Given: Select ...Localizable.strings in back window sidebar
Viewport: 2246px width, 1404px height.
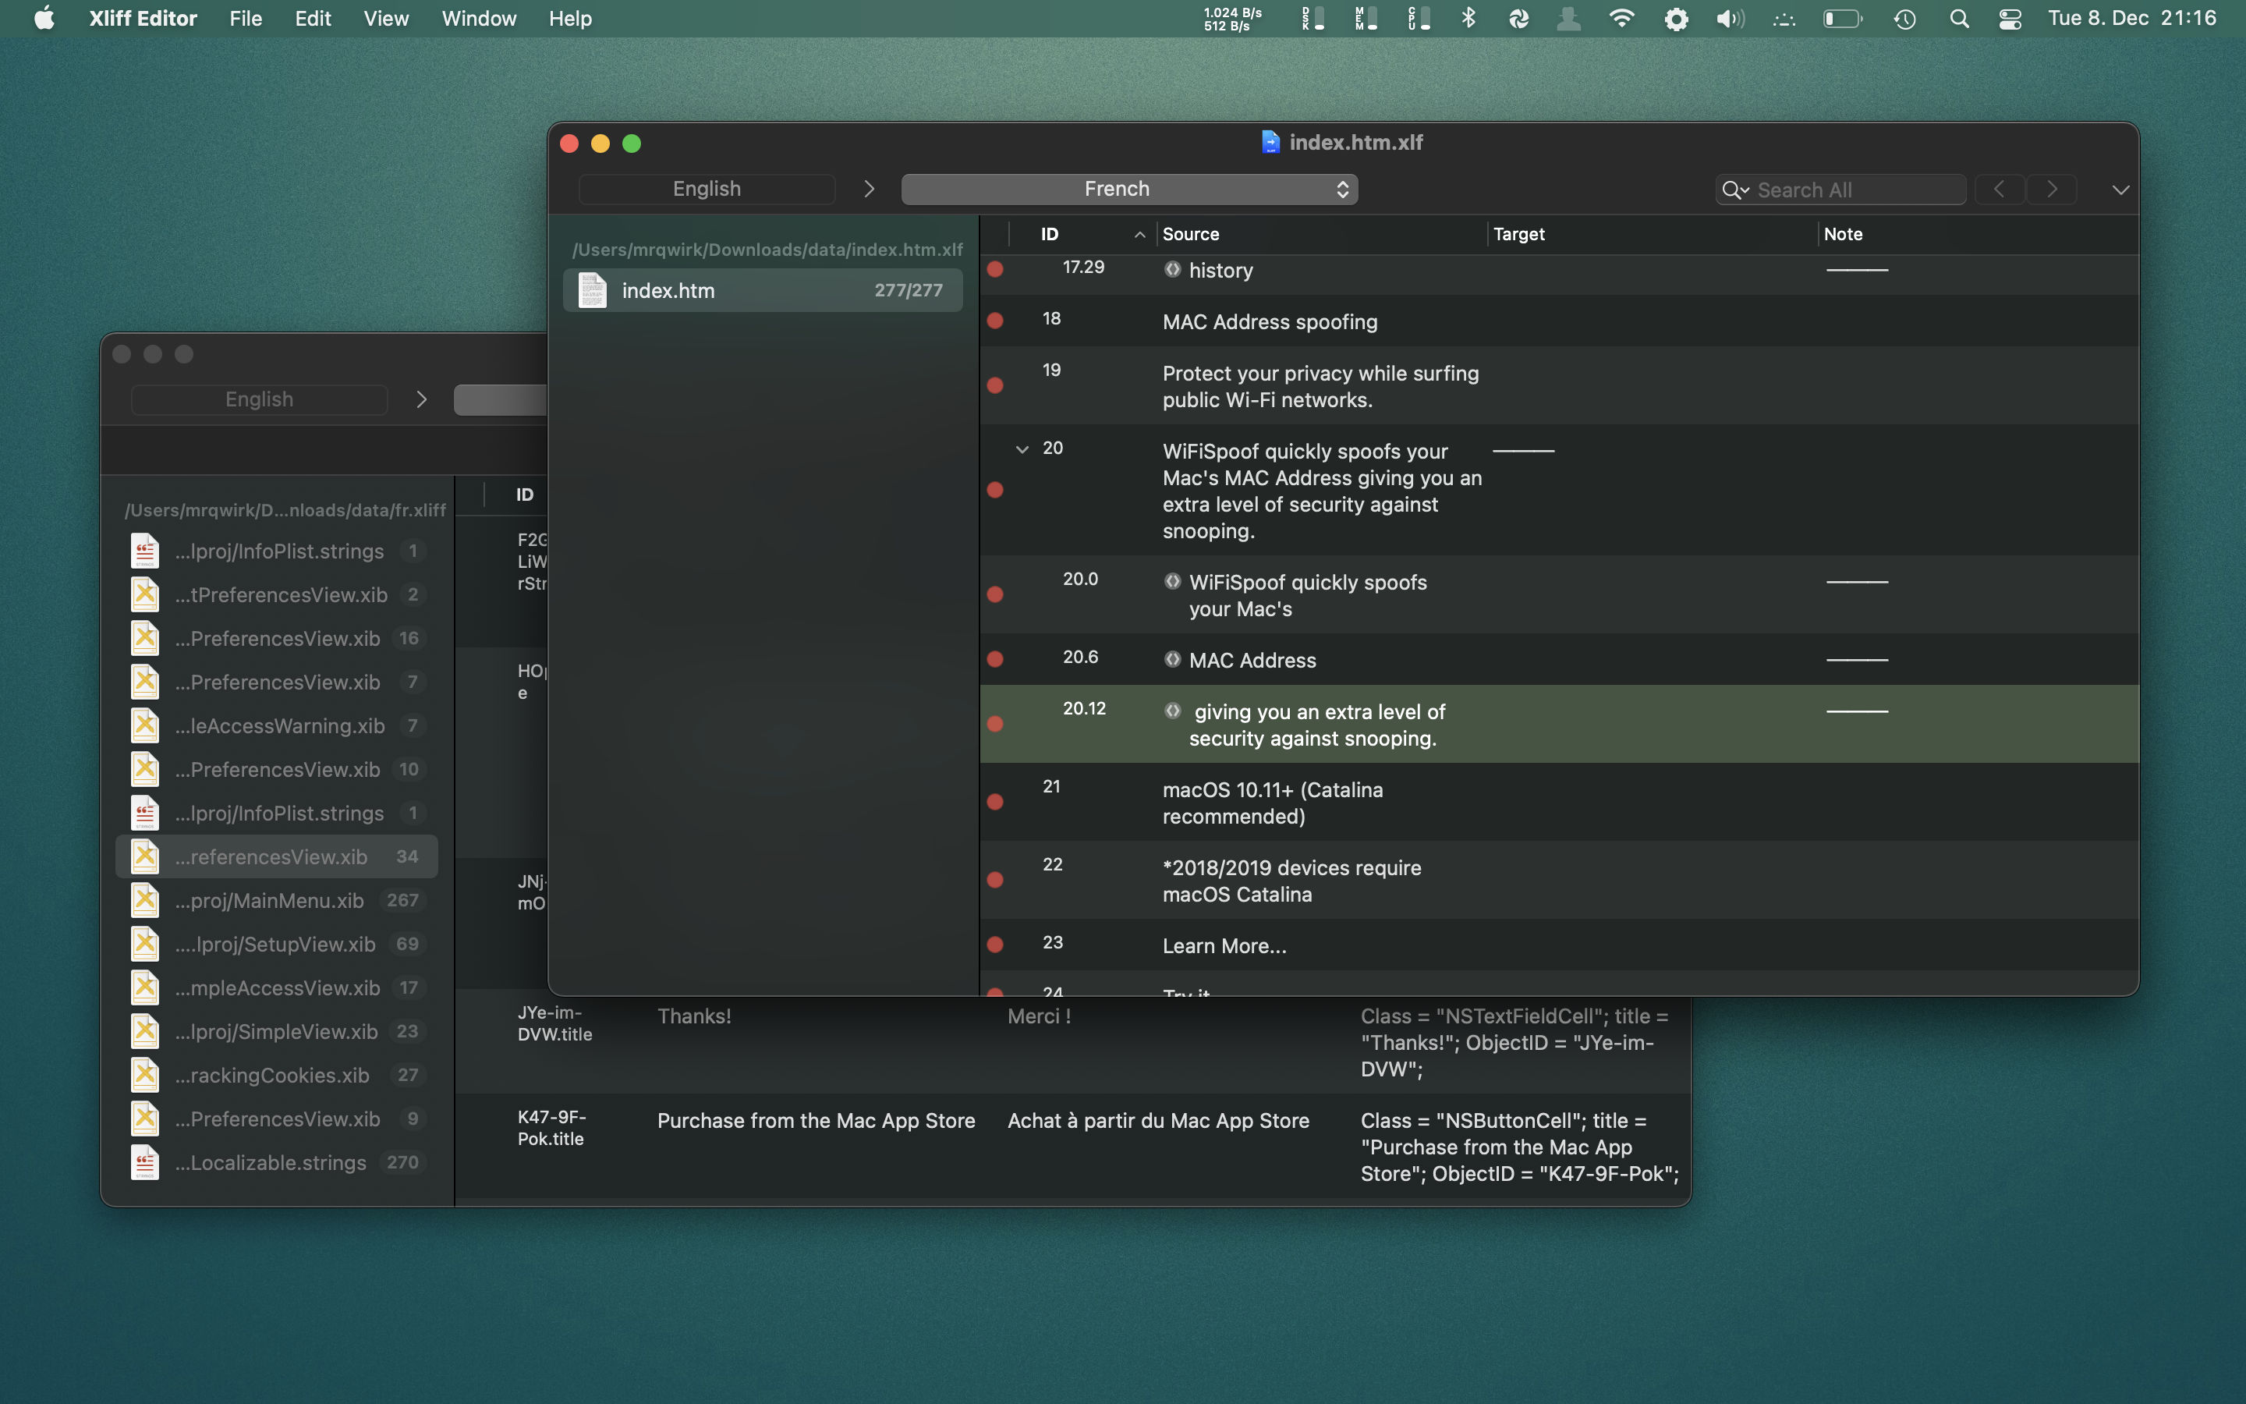Looking at the screenshot, I should pos(277,1162).
